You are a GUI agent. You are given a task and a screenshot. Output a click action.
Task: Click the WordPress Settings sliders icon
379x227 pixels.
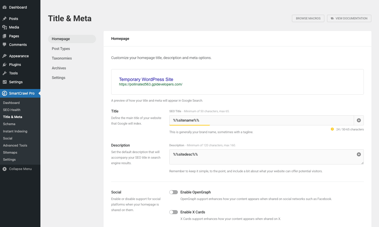pyautogui.click(x=5, y=82)
